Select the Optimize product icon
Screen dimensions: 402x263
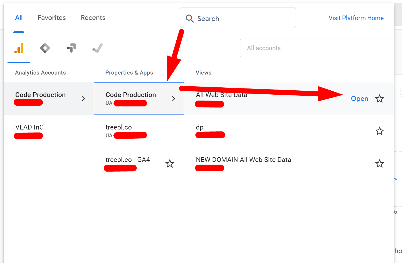[x=71, y=48]
